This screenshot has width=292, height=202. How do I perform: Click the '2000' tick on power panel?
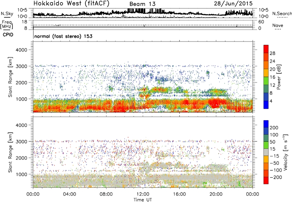click(22, 82)
